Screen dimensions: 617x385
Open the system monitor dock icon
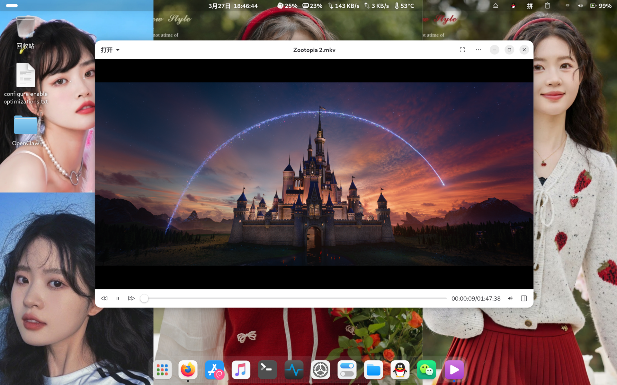click(294, 370)
